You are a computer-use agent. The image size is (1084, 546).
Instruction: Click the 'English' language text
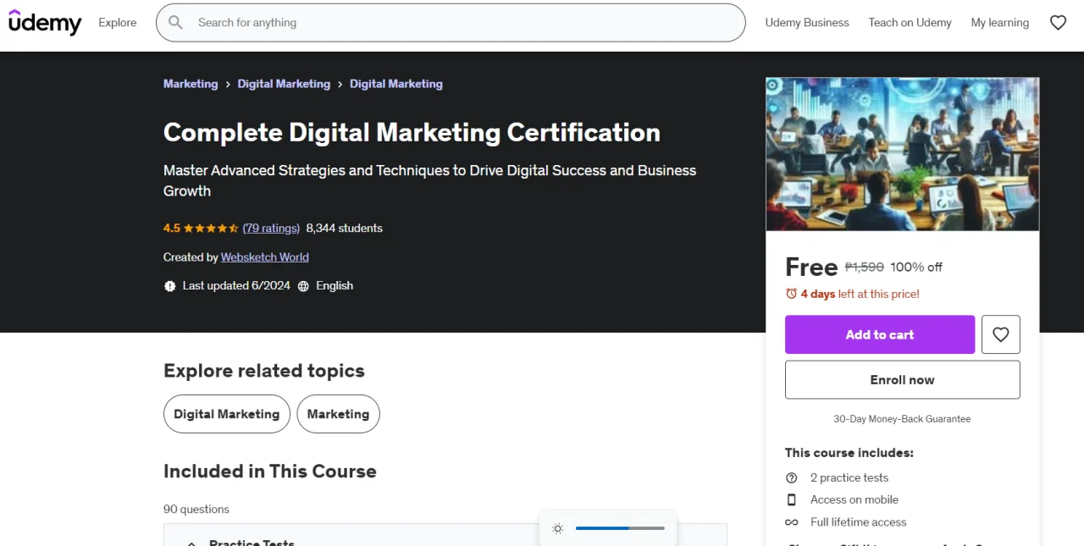[x=335, y=286]
